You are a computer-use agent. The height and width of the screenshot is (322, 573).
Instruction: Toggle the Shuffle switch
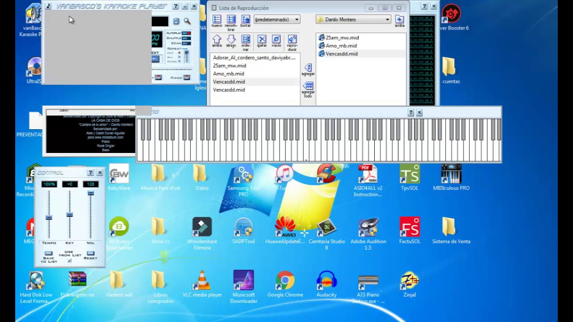(x=186, y=38)
